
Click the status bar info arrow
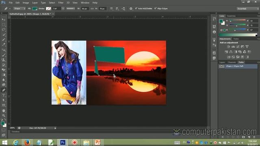55,128
